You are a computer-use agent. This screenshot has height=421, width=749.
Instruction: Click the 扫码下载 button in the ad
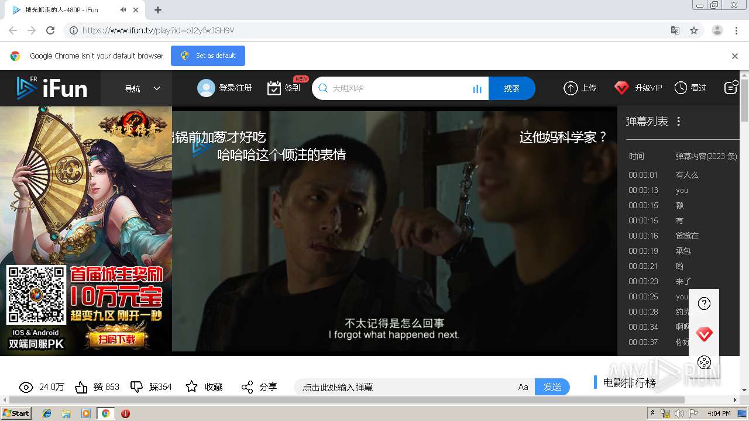point(116,339)
